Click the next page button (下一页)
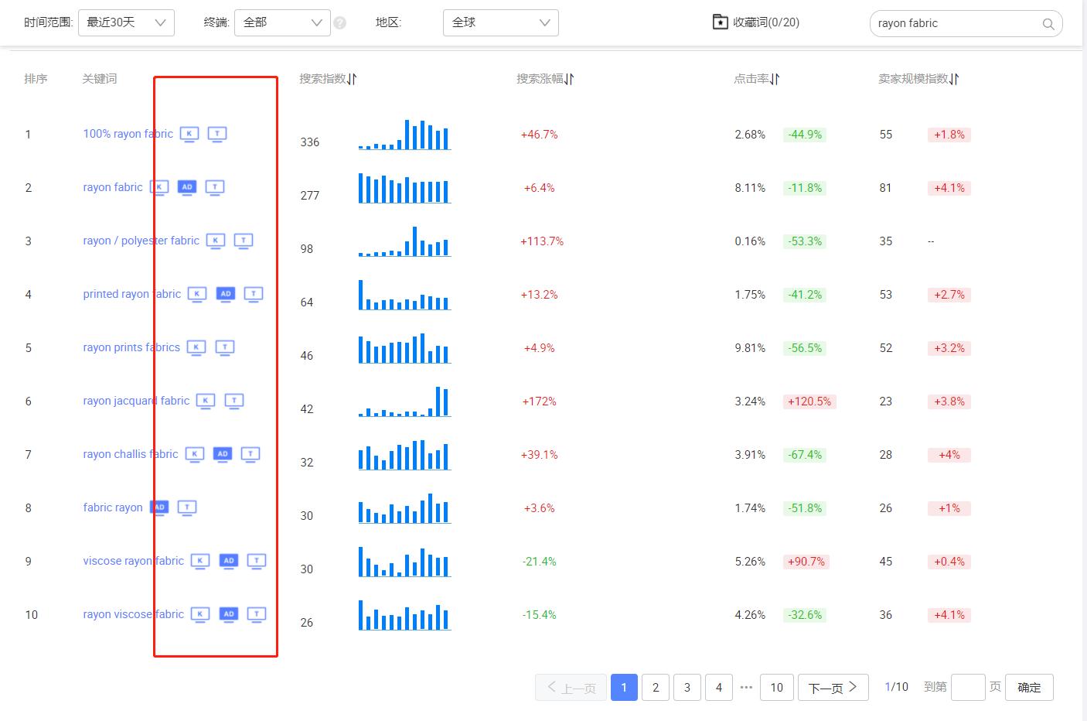1087x721 pixels. [x=833, y=687]
